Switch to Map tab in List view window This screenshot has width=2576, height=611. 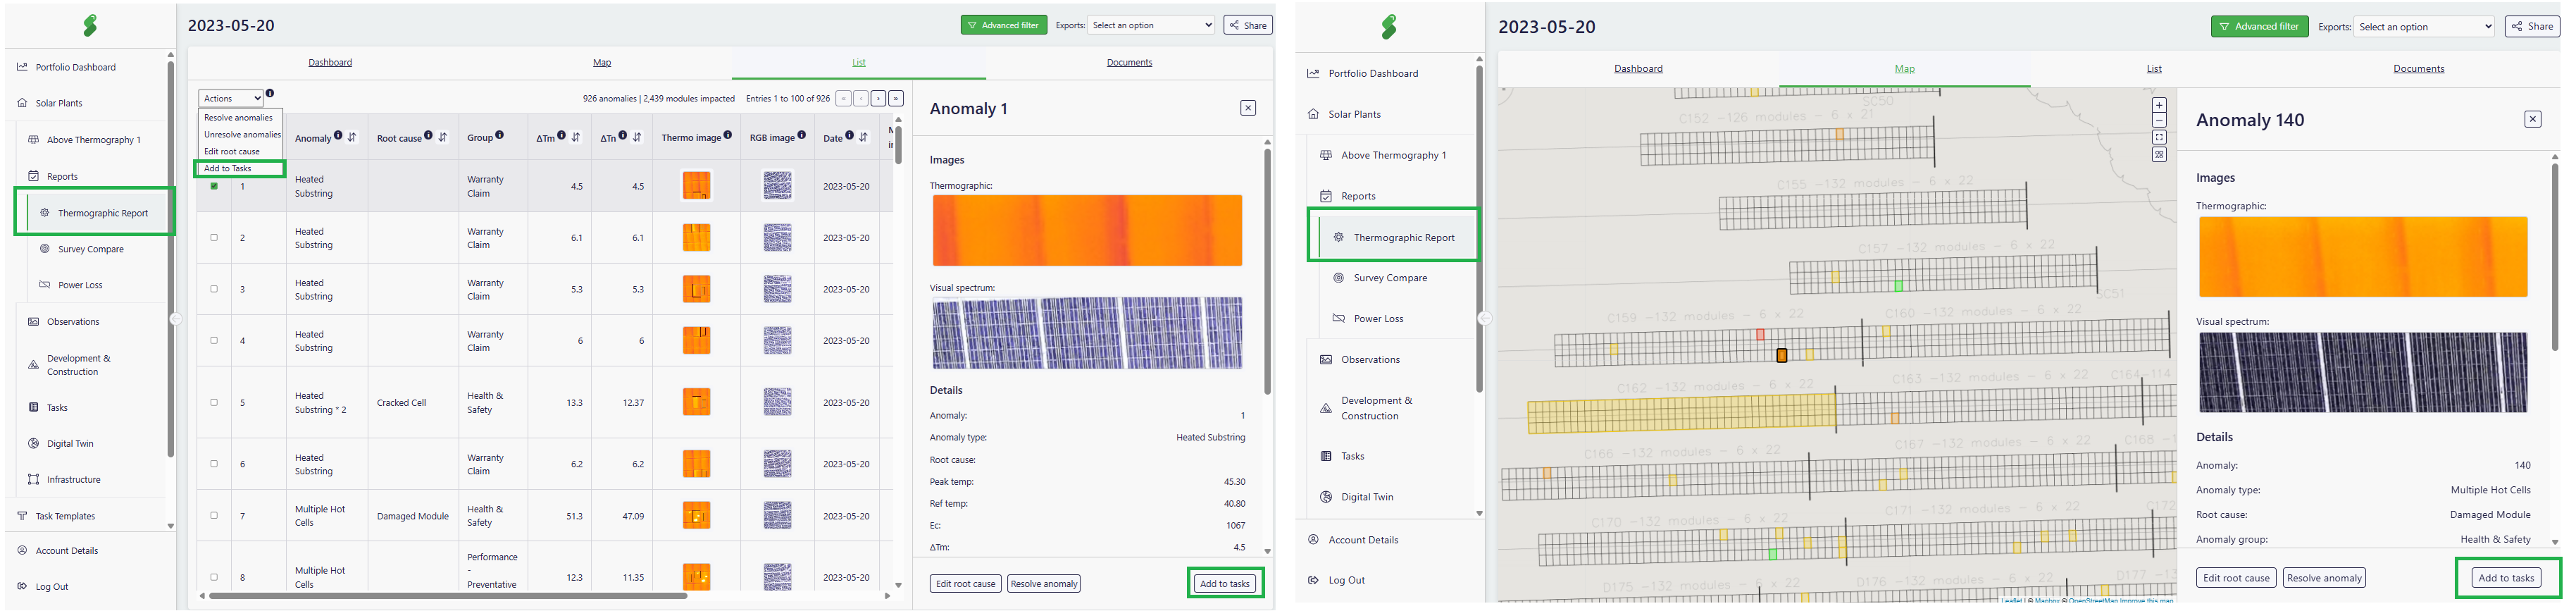pyautogui.click(x=602, y=62)
